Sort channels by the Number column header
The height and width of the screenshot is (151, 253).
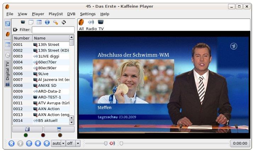[22, 38]
